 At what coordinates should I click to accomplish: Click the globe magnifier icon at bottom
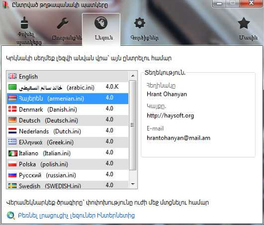click(x=11, y=215)
